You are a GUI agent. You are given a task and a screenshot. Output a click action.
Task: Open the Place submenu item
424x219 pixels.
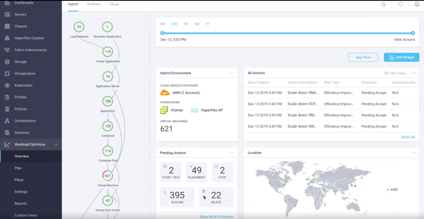tap(19, 180)
